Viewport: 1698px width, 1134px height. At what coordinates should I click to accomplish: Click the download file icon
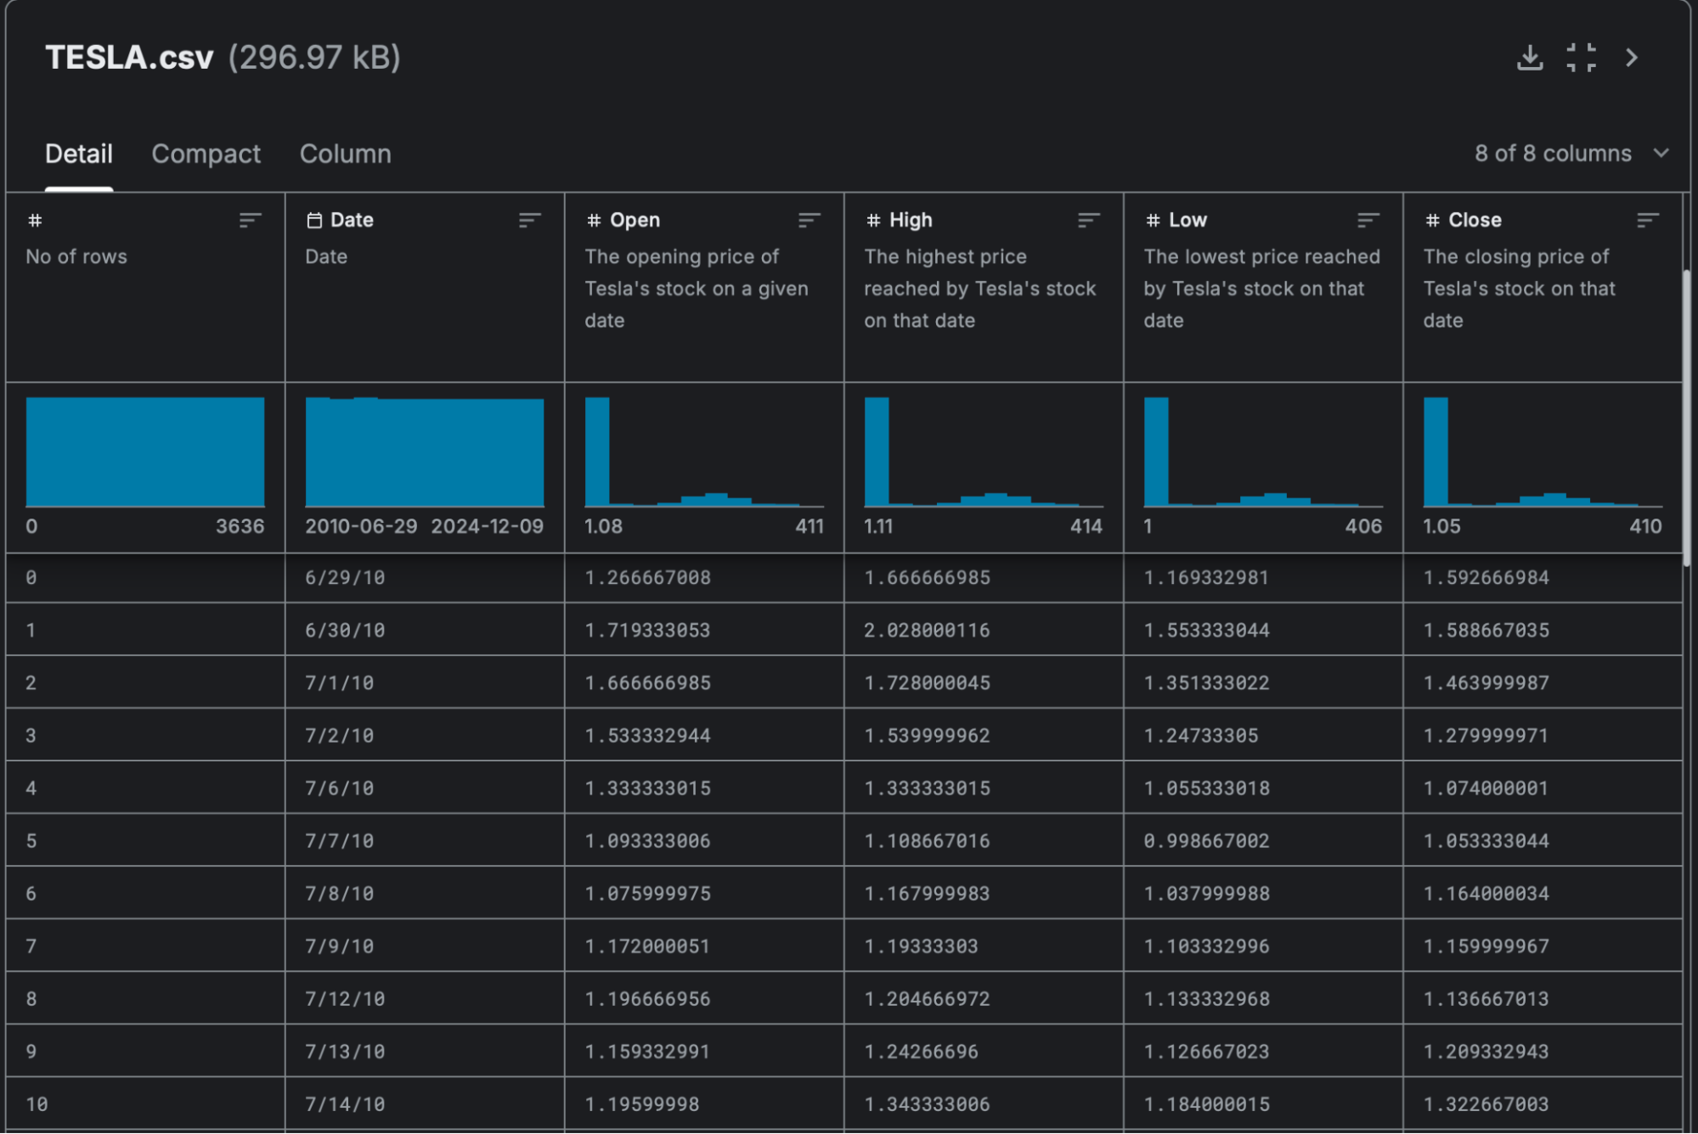1529,58
